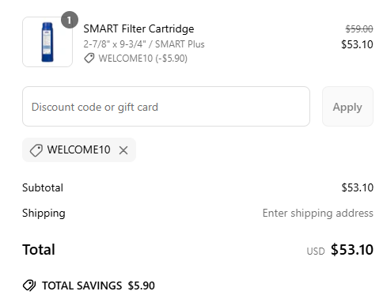Remove the WELCOME10 discount code
Image resolution: width=383 pixels, height=295 pixels.
pos(123,150)
